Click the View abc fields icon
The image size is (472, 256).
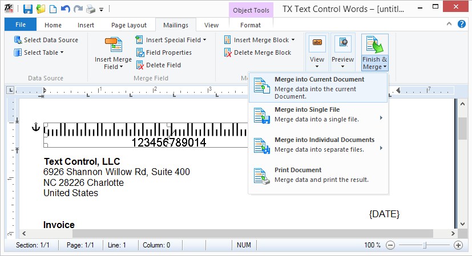[x=317, y=43]
